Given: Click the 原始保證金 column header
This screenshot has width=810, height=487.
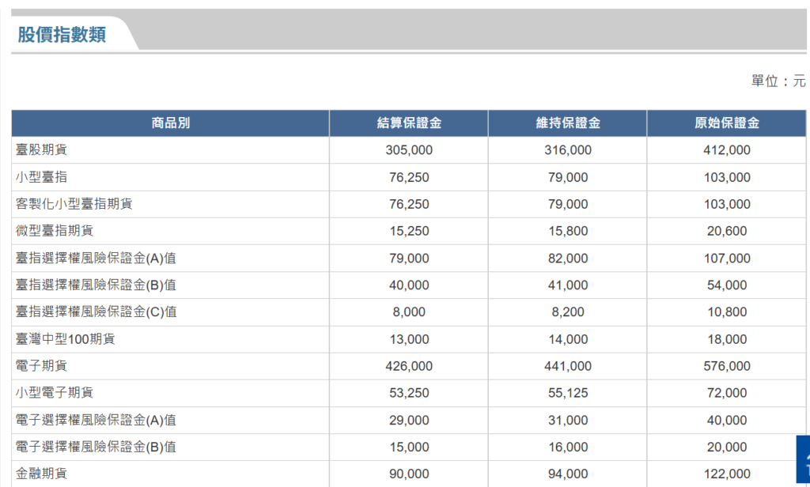Looking at the screenshot, I should pos(726,123).
